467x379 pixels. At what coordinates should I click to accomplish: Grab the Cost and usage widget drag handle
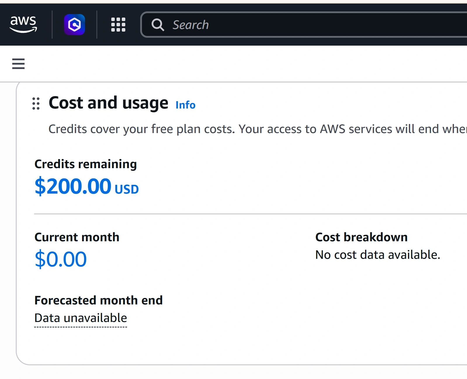pyautogui.click(x=36, y=104)
